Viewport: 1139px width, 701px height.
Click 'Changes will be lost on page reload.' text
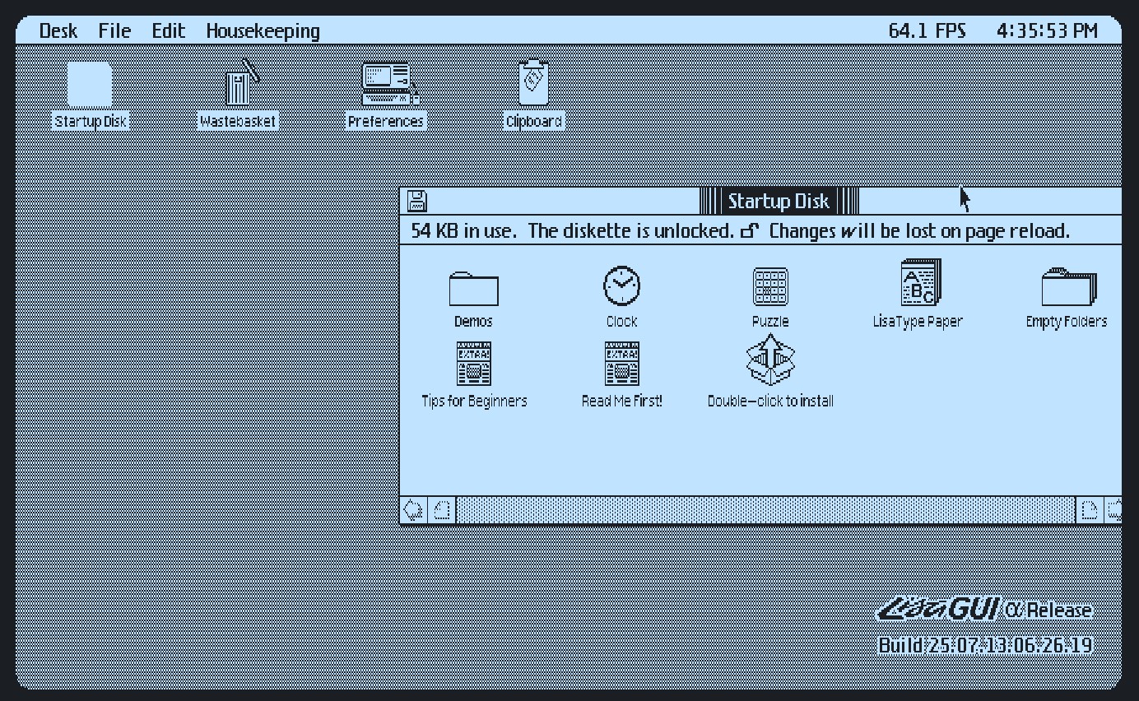coord(919,231)
